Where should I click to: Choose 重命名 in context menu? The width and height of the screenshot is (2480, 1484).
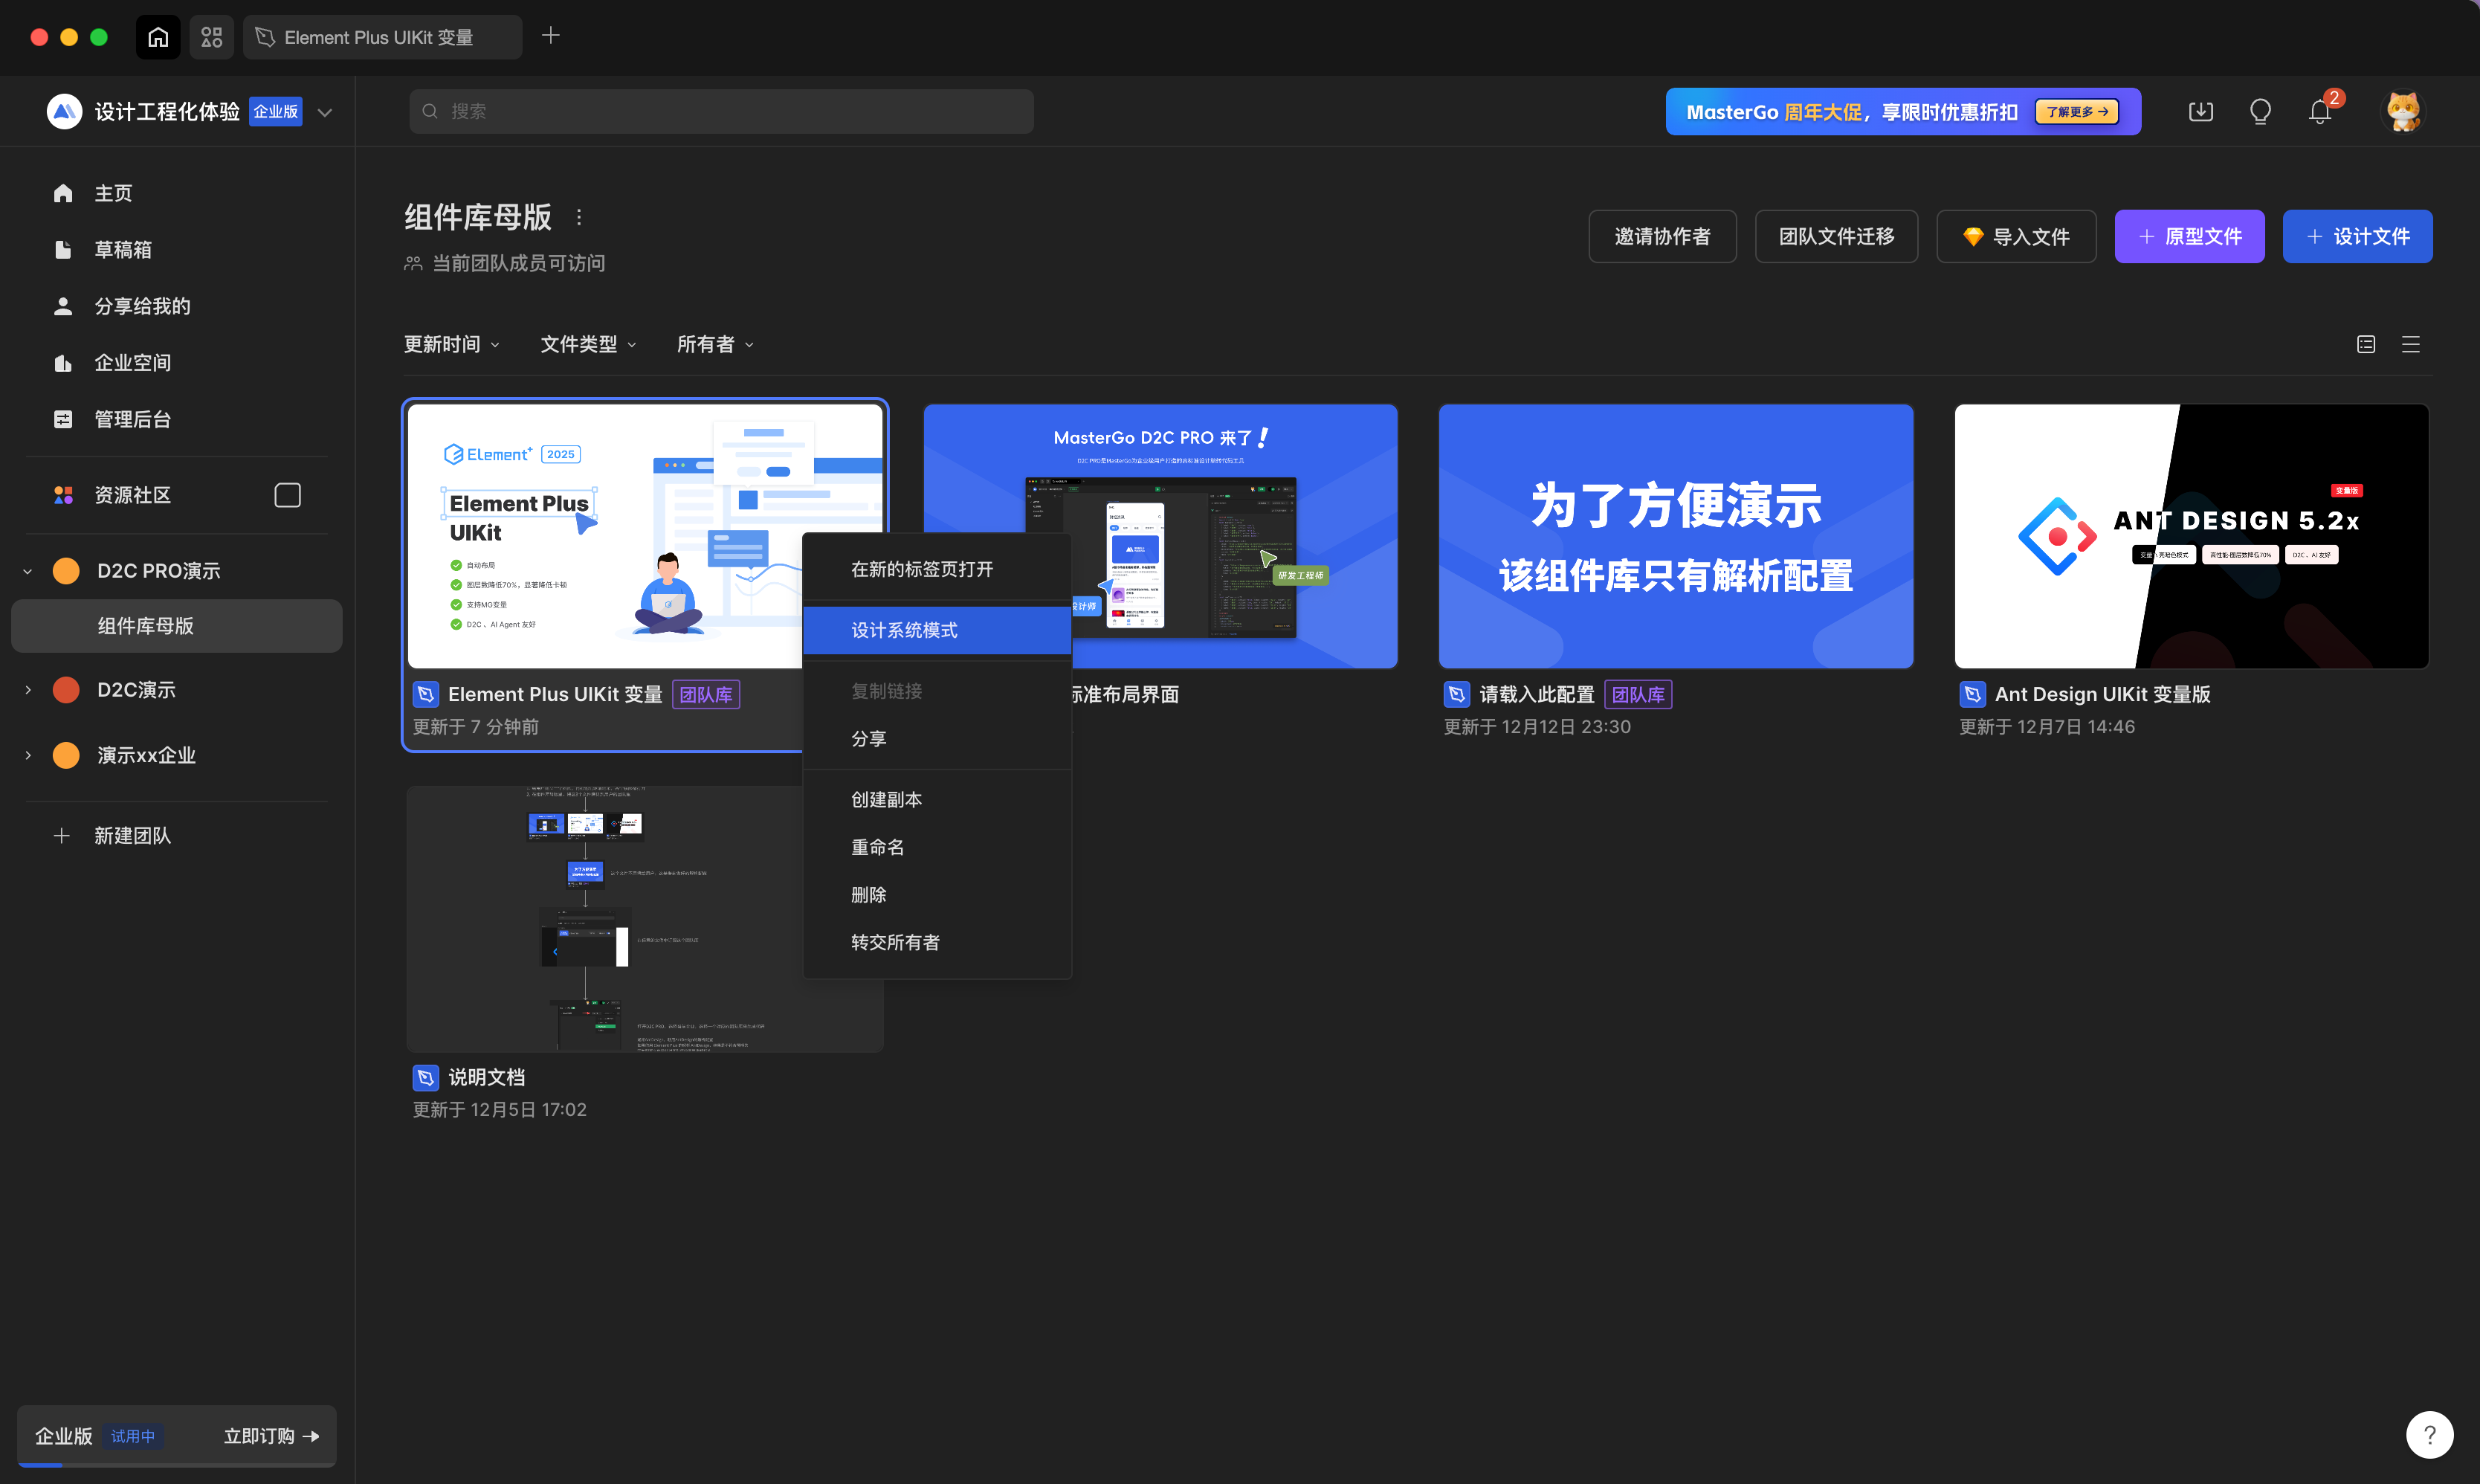937,847
